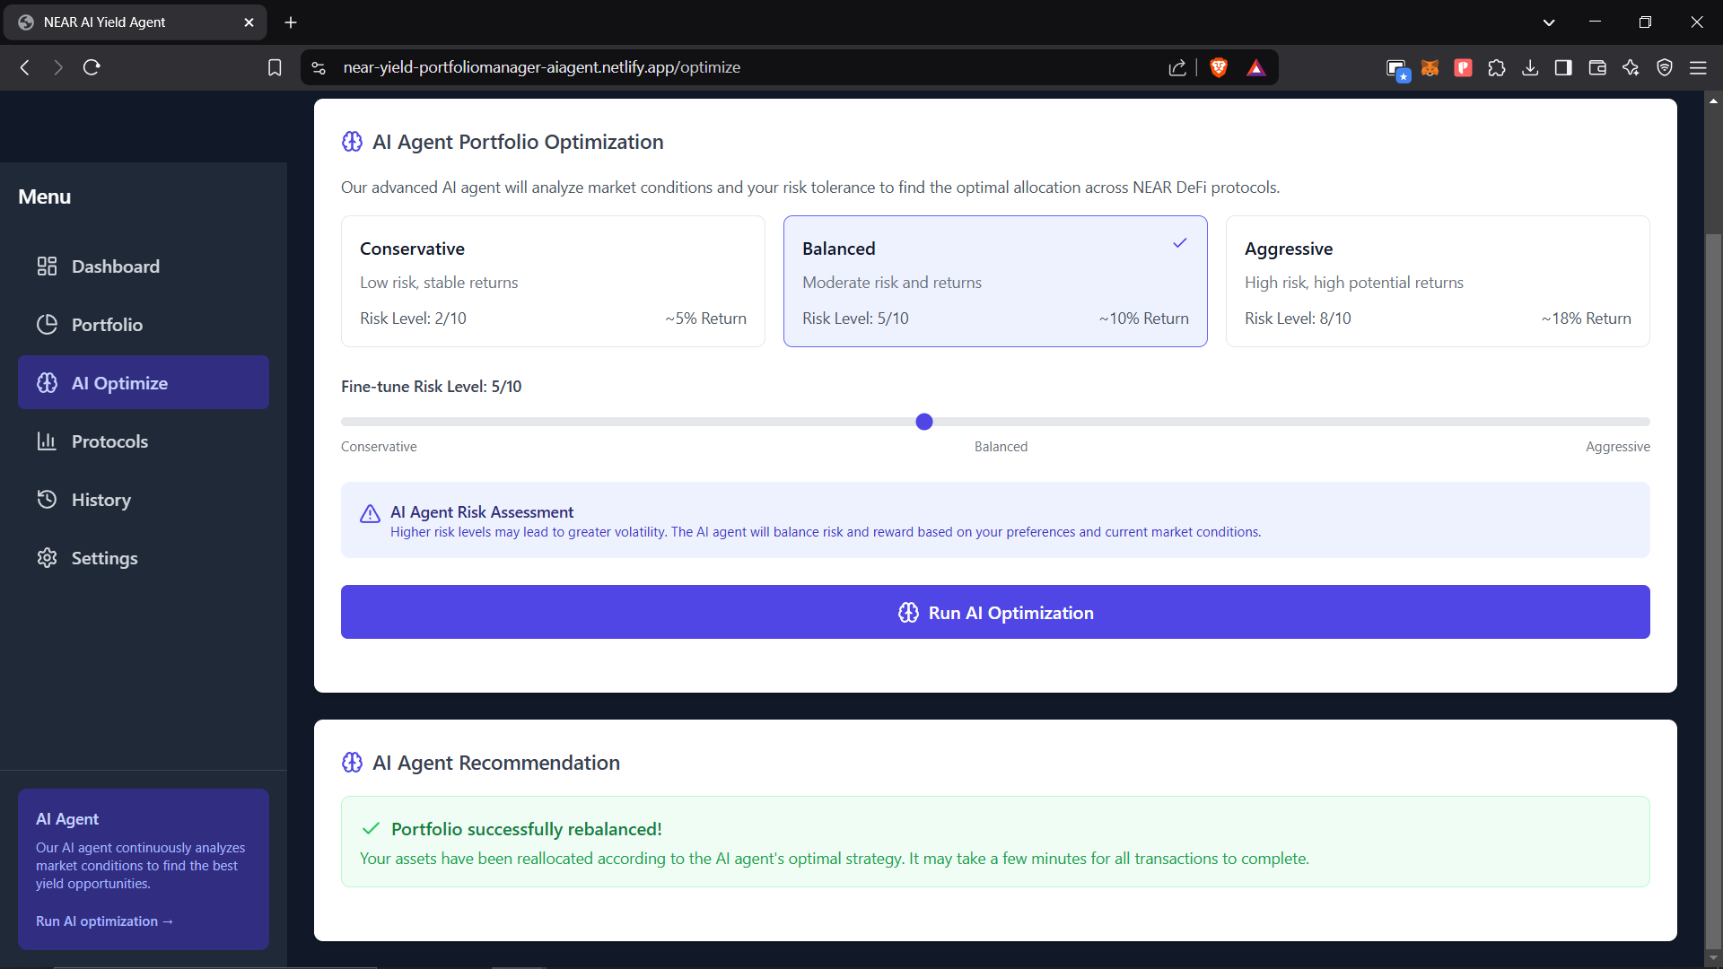Click the Fine-tune Risk Level slider handle
Viewport: 1723px width, 969px height.
(x=924, y=422)
